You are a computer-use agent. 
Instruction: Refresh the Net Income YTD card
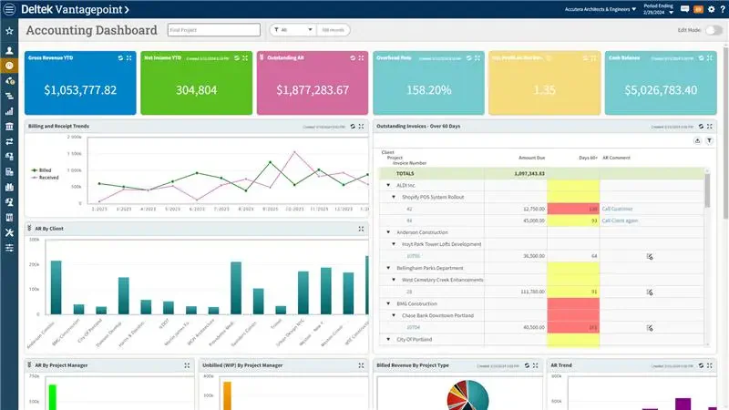(x=237, y=58)
